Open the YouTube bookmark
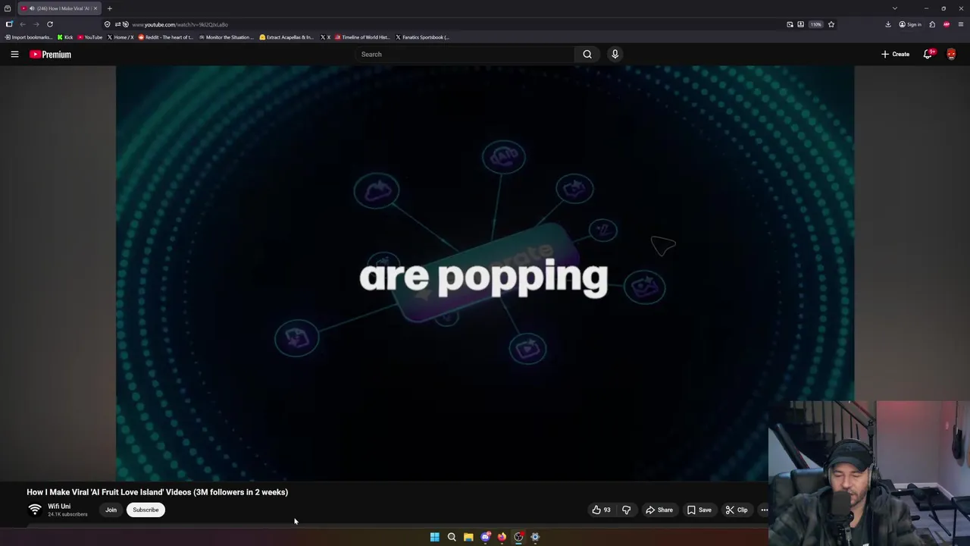Image resolution: width=970 pixels, height=546 pixels. [x=90, y=37]
